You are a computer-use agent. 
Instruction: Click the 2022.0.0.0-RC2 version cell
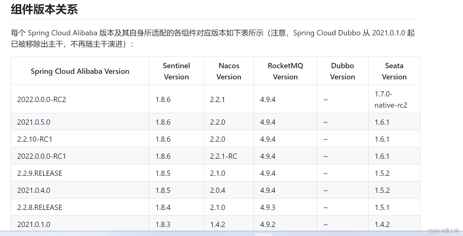click(x=80, y=99)
